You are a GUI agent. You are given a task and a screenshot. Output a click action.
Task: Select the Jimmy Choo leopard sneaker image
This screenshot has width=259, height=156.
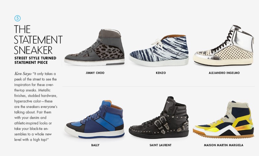(x=95, y=47)
